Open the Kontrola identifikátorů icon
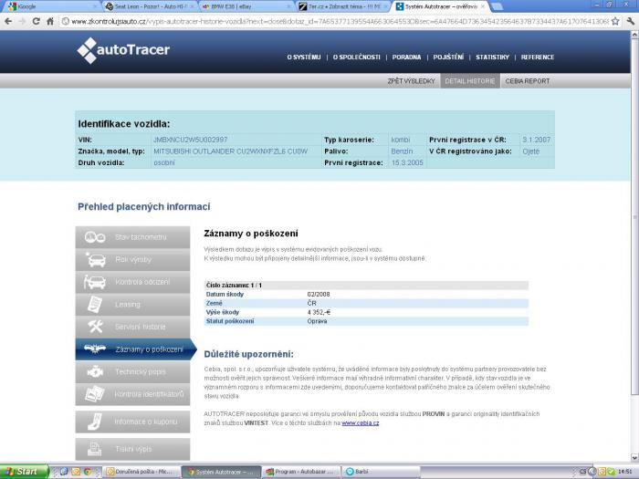 coord(95,394)
